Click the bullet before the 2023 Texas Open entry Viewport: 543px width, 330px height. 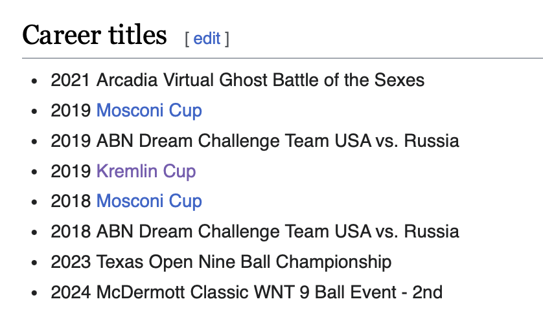35,262
